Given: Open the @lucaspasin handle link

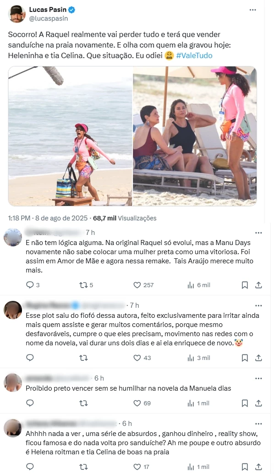Looking at the screenshot, I should pyautogui.click(x=49, y=18).
